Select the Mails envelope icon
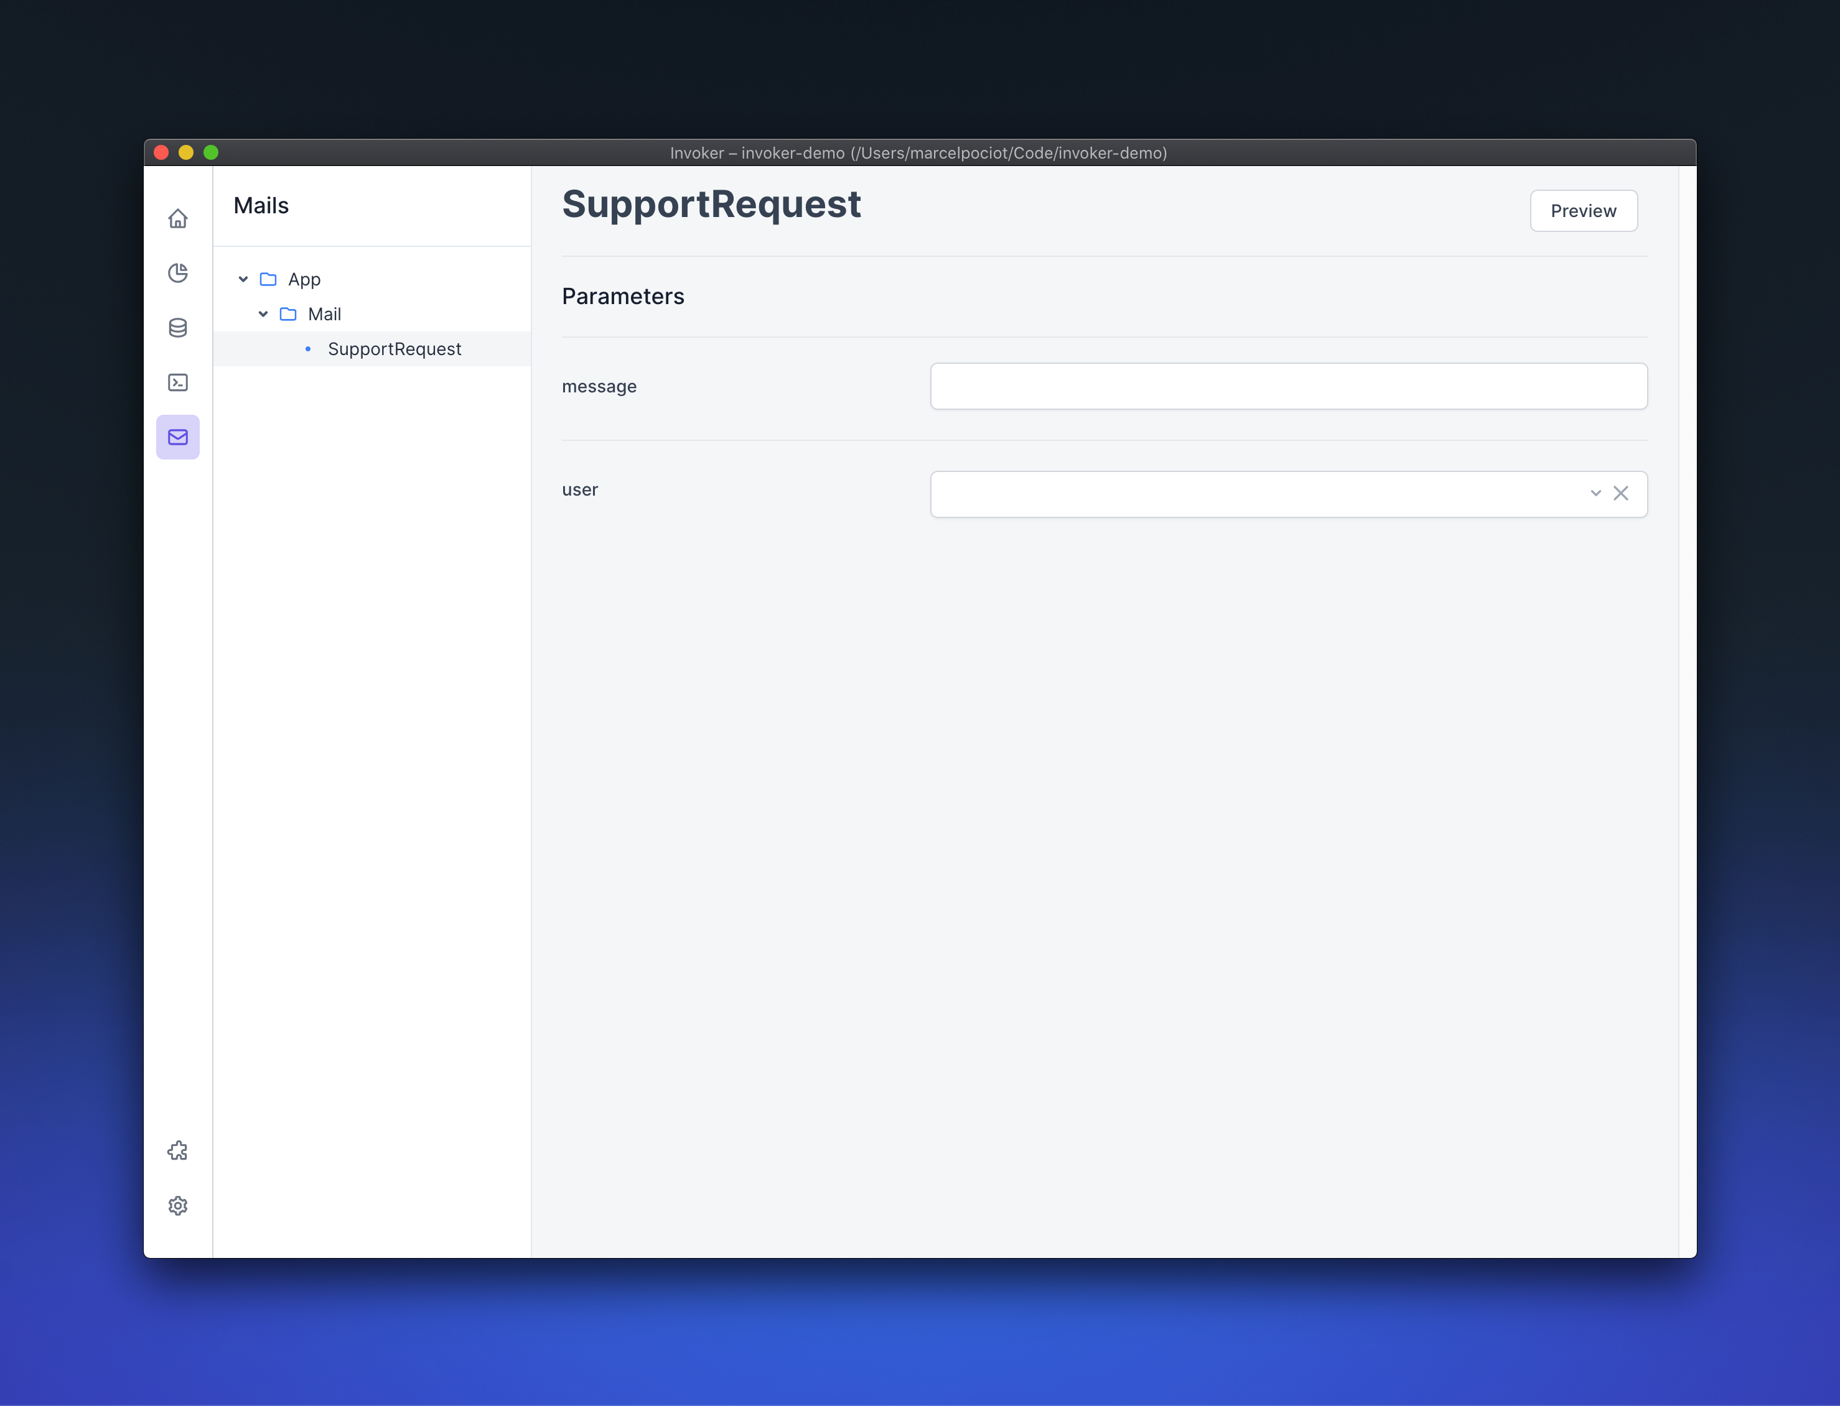Viewport: 1840px width, 1406px height. pyautogui.click(x=177, y=437)
